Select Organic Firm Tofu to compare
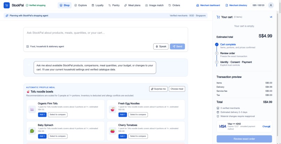This screenshot has height=144, width=281. point(58,114)
